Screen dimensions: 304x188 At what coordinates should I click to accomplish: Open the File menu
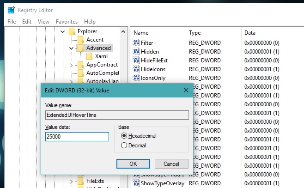[x=12, y=22]
